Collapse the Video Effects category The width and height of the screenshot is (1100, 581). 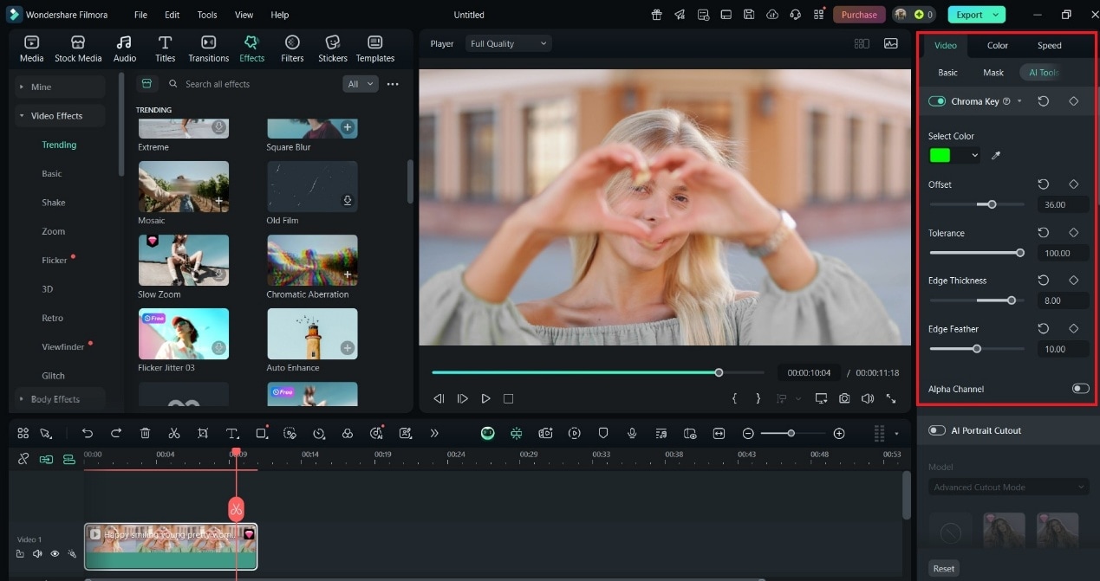coord(60,115)
